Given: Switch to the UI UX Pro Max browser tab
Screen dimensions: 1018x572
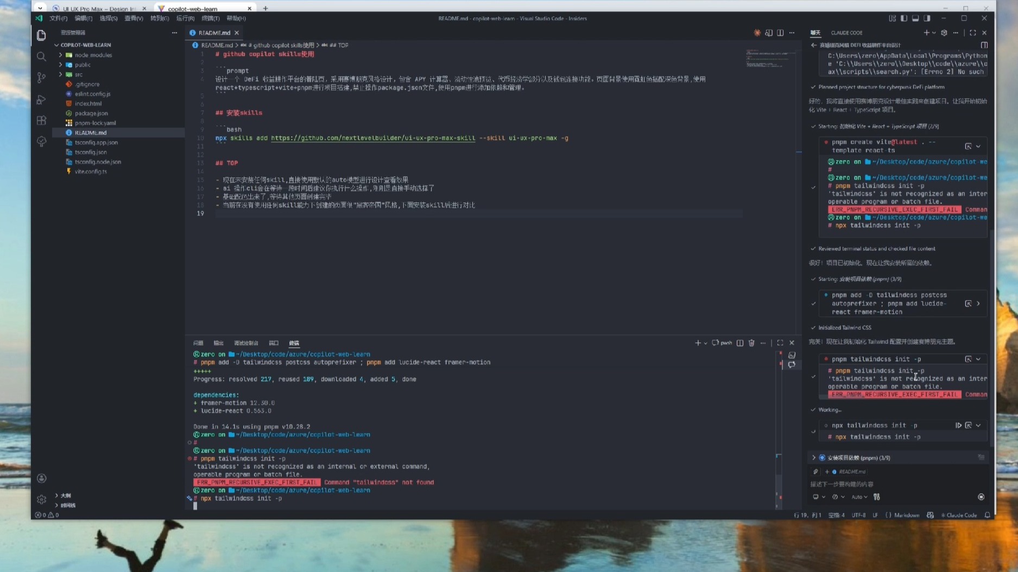Looking at the screenshot, I should [100, 8].
